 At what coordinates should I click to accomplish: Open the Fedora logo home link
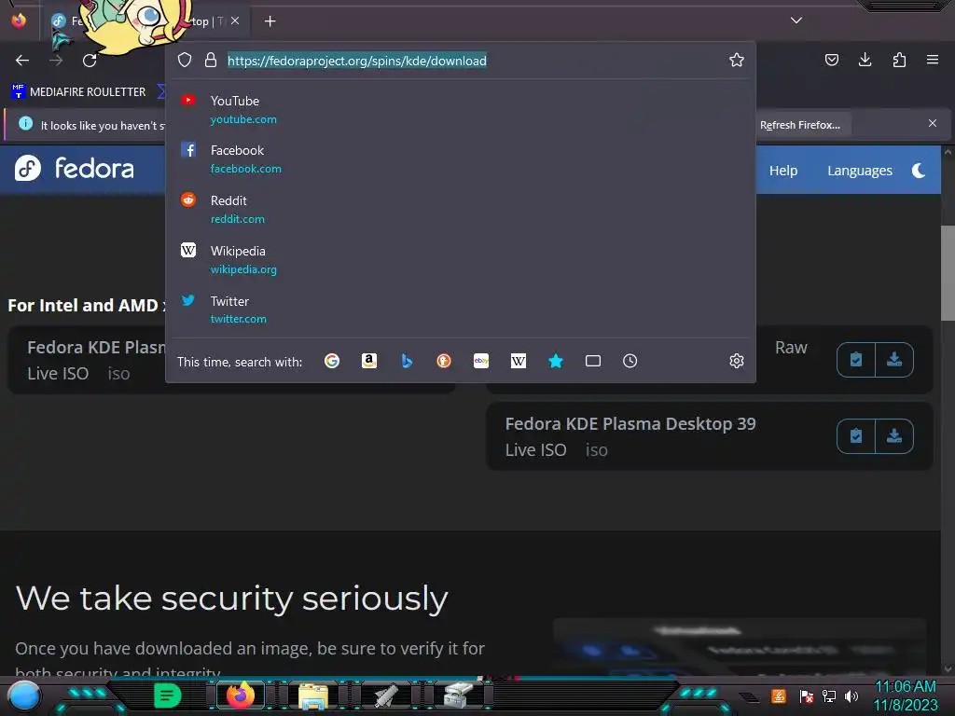(x=75, y=168)
